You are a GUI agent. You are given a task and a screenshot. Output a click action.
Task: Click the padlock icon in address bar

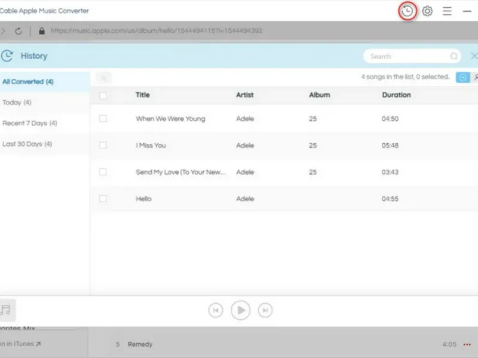click(x=42, y=31)
